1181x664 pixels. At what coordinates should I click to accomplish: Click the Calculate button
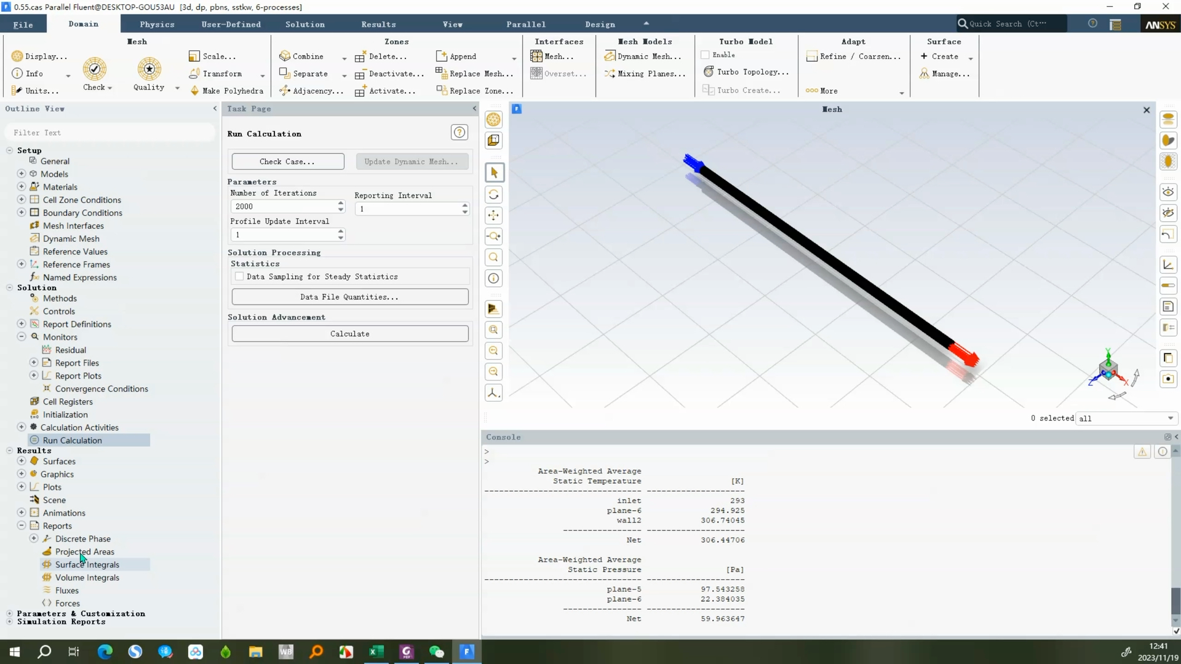pos(349,333)
